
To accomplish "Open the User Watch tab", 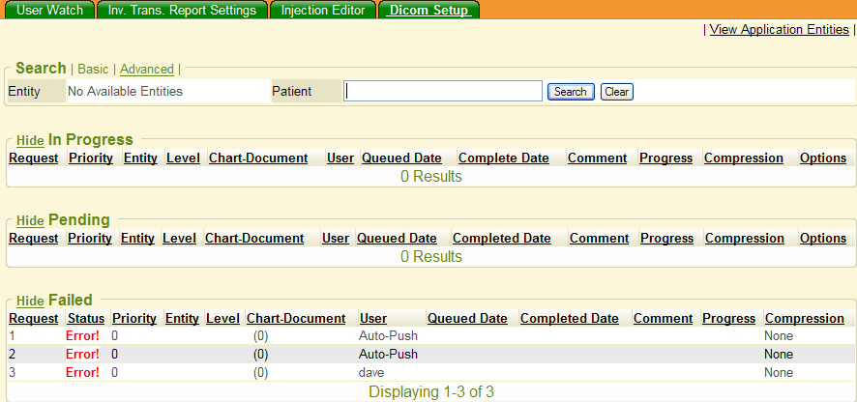I will (49, 10).
